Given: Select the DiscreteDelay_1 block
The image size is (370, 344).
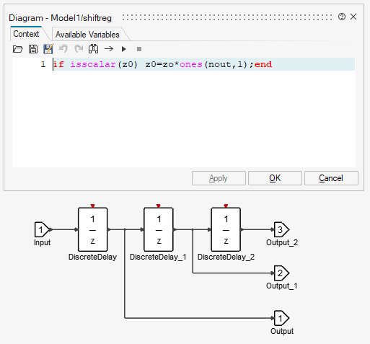Looking at the screenshot, I should pyautogui.click(x=158, y=229).
